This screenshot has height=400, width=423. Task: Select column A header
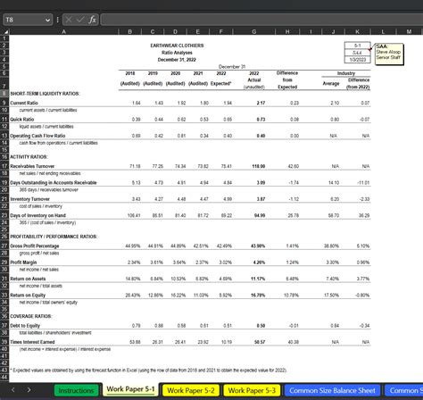[63, 31]
